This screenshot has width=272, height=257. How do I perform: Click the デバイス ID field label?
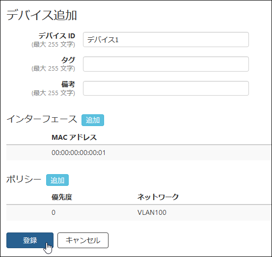coord(56,36)
